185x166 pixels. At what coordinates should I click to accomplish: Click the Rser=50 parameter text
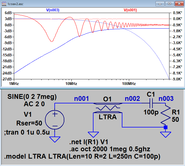29,123
